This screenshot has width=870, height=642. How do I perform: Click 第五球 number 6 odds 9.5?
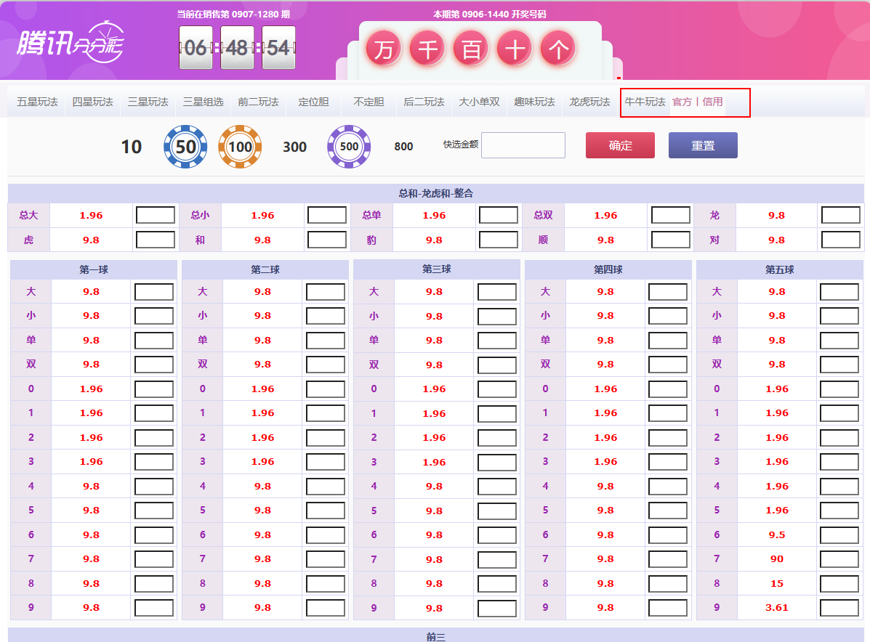tap(777, 535)
